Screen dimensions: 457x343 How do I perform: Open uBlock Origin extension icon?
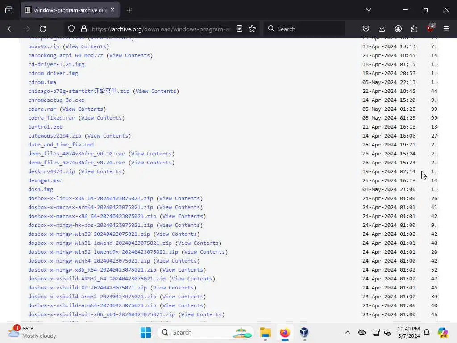tap(430, 28)
